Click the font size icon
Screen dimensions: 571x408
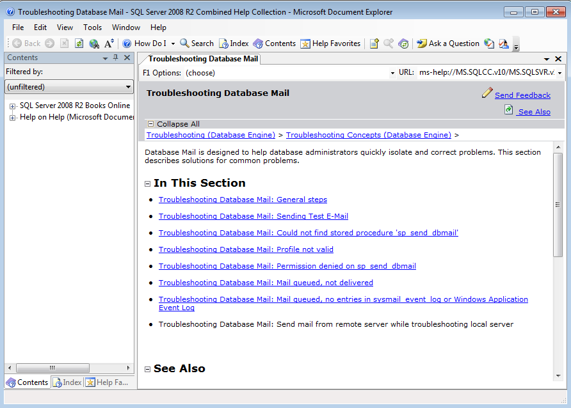(x=109, y=43)
